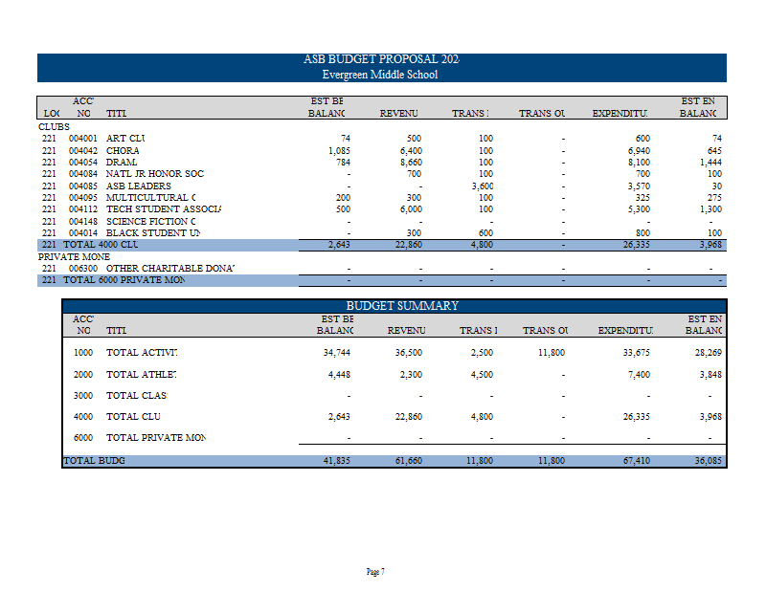Click the SCIENCE FICTION C title

tap(151, 222)
